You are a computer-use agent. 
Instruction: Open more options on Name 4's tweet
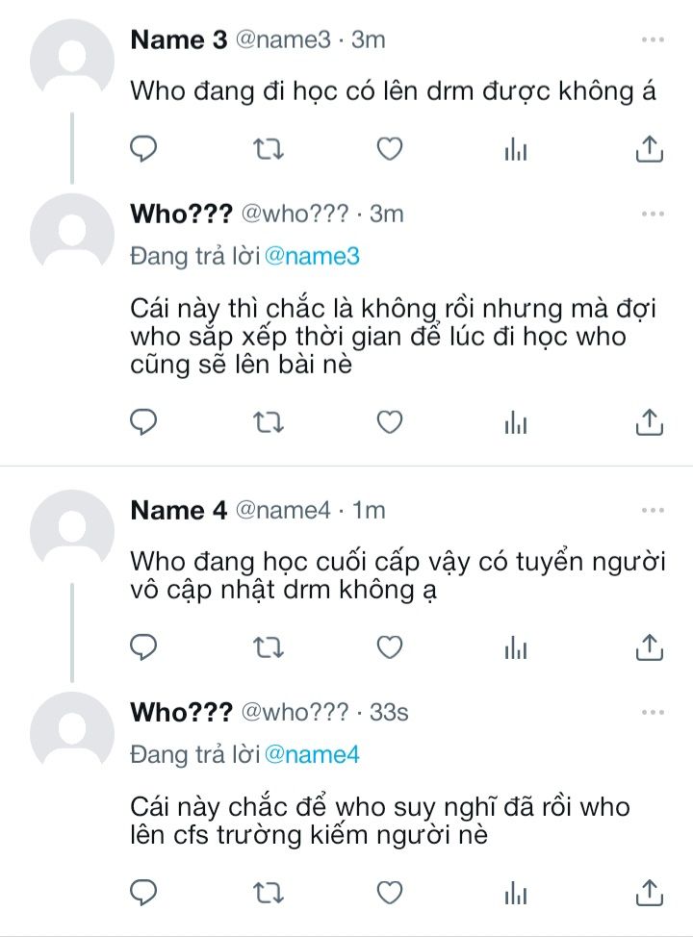coord(653,510)
